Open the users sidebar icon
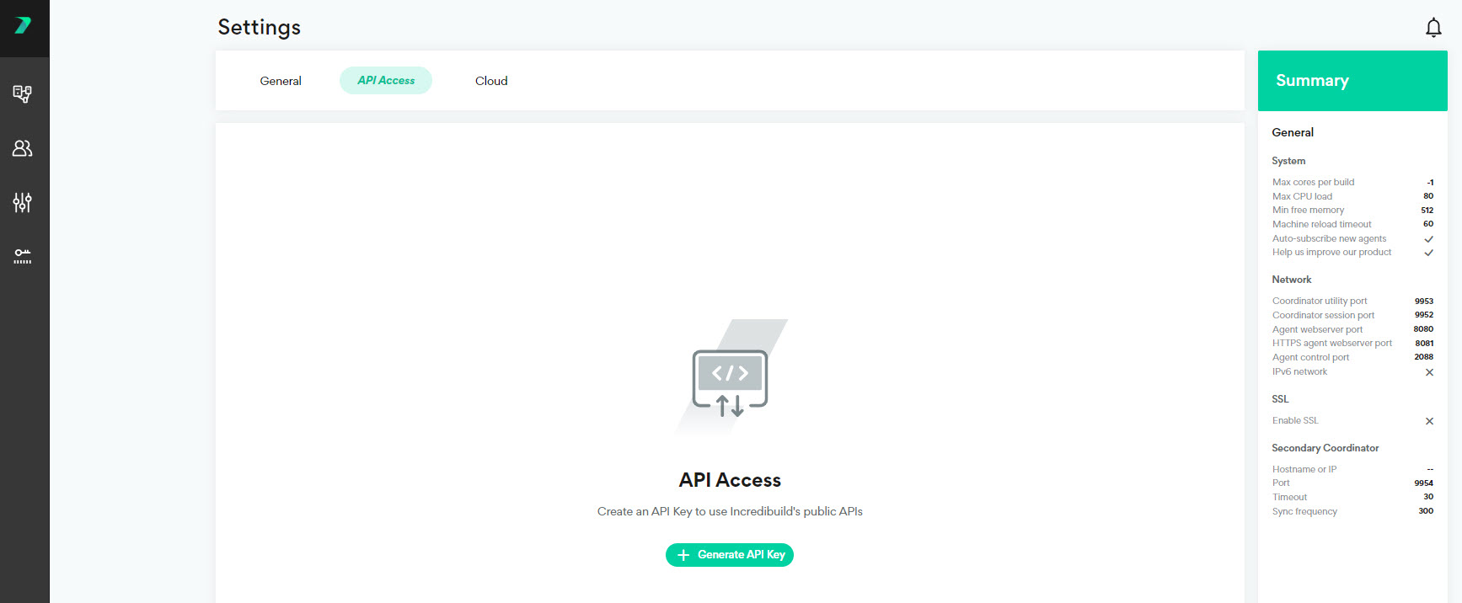 click(23, 148)
